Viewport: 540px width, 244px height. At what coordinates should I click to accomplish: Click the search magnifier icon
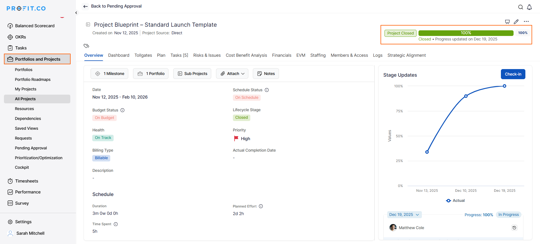pyautogui.click(x=521, y=7)
